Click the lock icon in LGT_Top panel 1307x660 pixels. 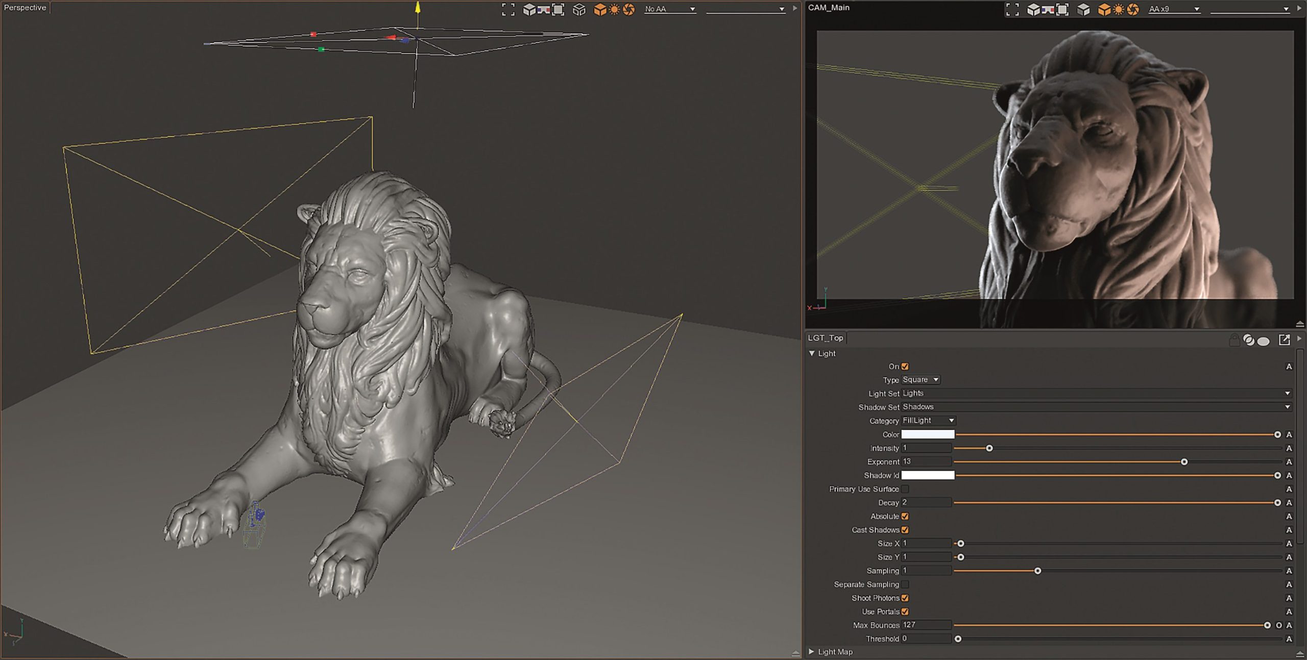coord(1234,340)
